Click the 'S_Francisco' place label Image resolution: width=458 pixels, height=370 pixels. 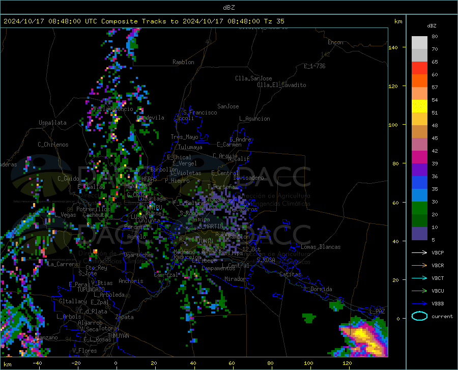(200, 112)
